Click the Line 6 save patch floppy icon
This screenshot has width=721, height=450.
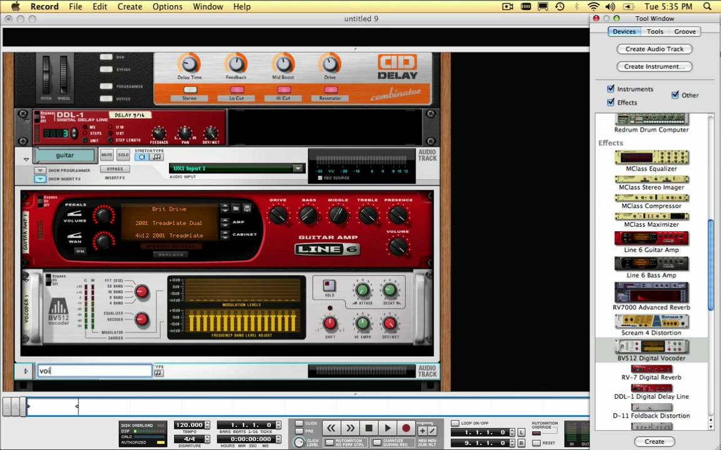tap(247, 208)
